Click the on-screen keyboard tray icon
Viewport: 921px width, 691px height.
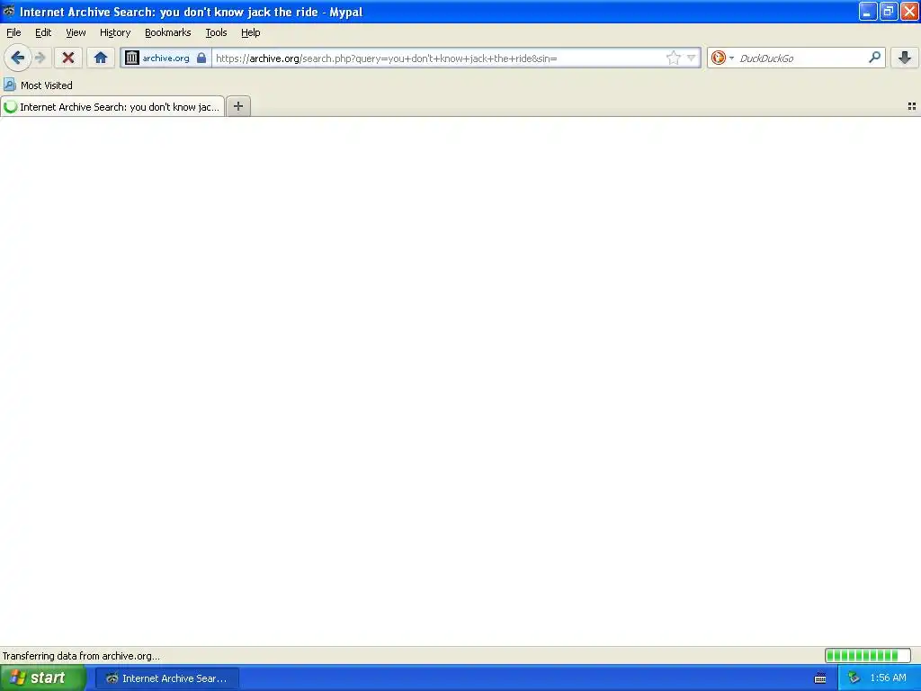pyautogui.click(x=820, y=678)
